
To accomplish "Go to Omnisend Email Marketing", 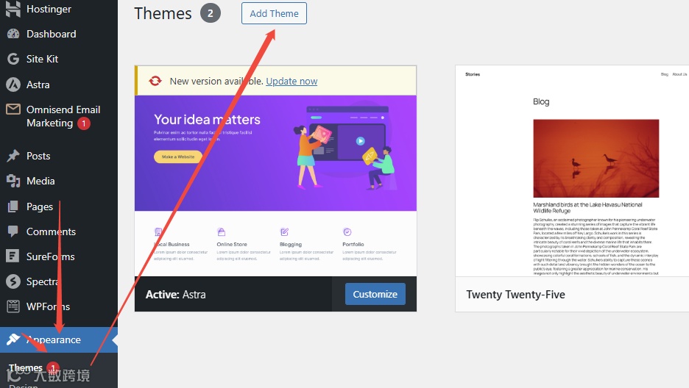I will tap(63, 116).
